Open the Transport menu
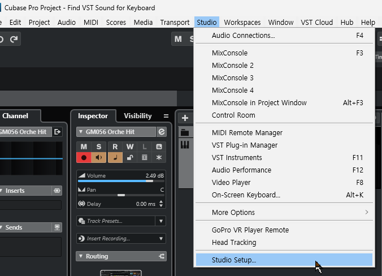Image resolution: width=382 pixels, height=276 pixels. (x=175, y=22)
